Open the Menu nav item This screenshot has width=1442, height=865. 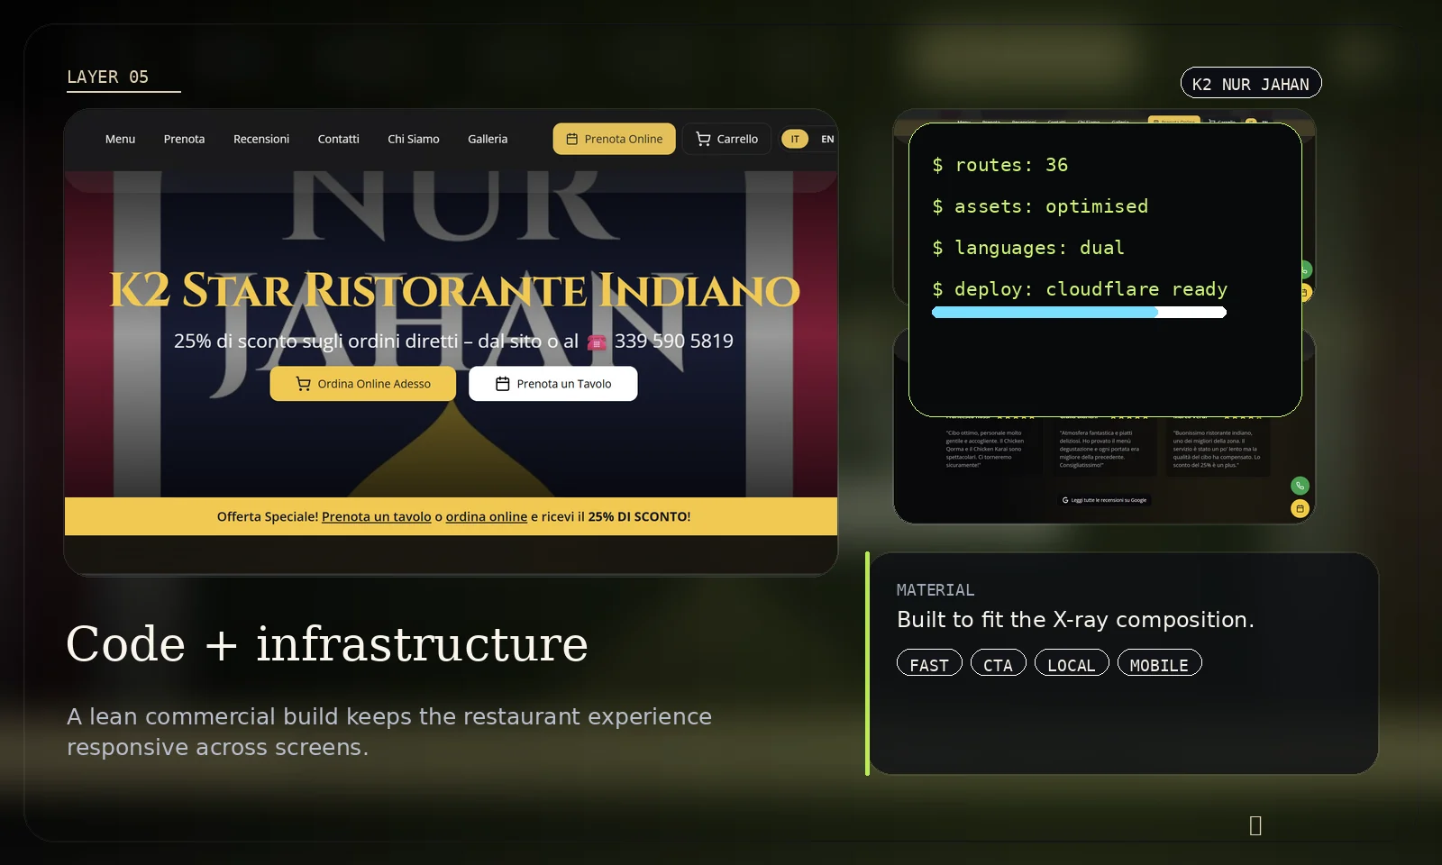coord(120,139)
